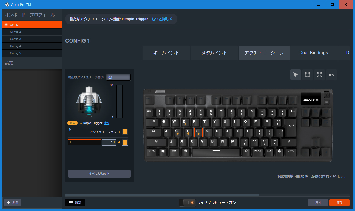Click the volume roller on the keyboard

coord(327,94)
